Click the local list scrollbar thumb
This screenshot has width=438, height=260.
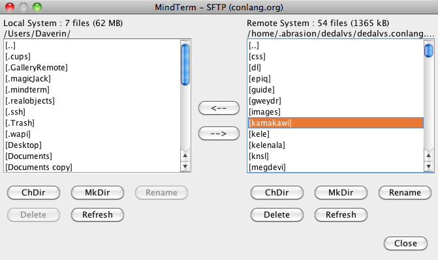(x=185, y=65)
